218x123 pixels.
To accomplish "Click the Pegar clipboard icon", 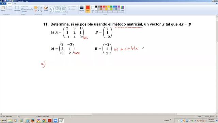I will (3, 8).
